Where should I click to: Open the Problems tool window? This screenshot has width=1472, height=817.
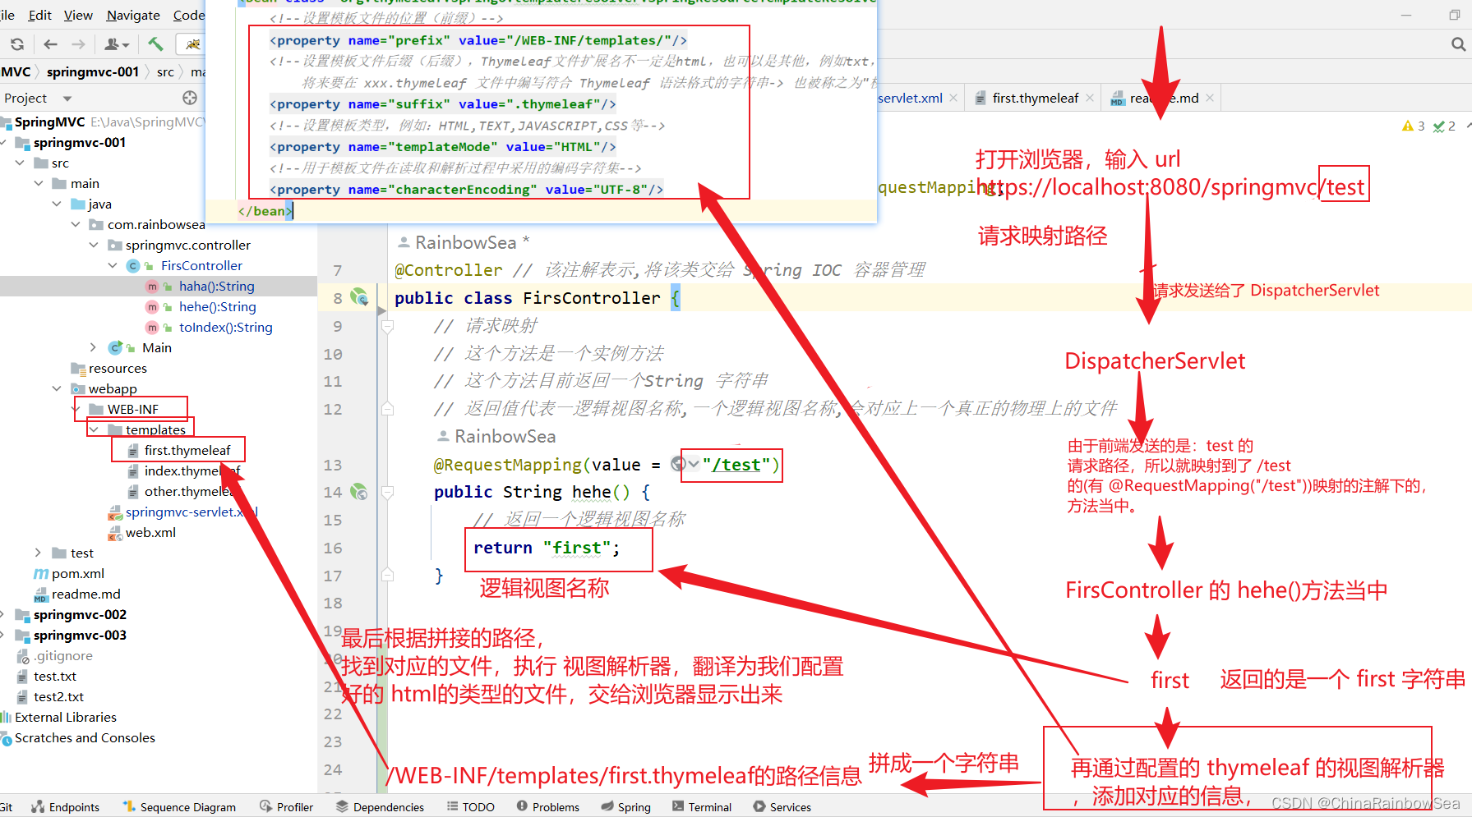point(547,807)
